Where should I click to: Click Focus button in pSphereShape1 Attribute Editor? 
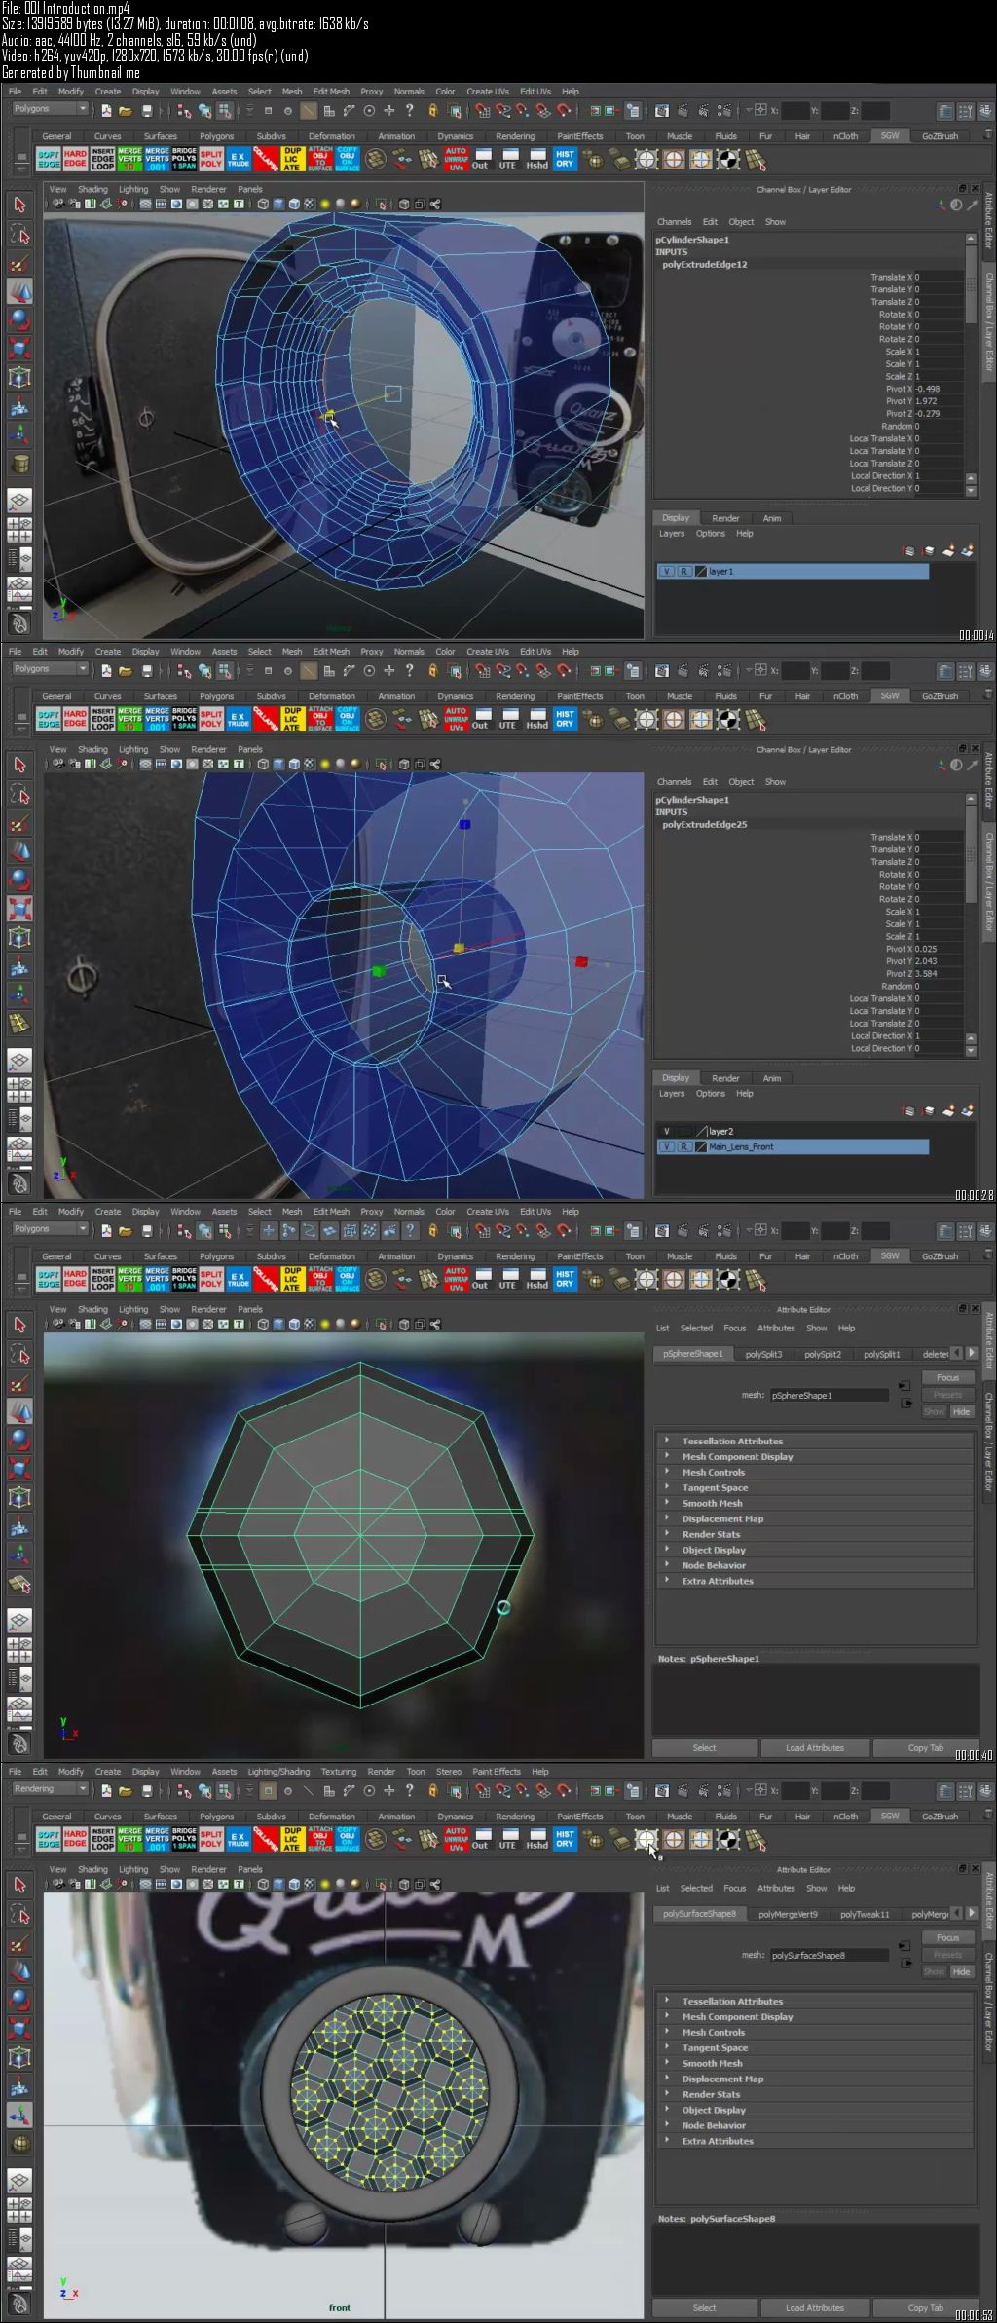pos(947,1377)
